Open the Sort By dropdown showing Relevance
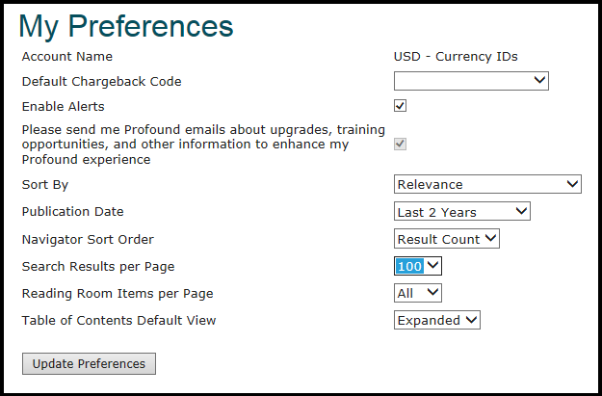This screenshot has width=602, height=396. [x=487, y=184]
